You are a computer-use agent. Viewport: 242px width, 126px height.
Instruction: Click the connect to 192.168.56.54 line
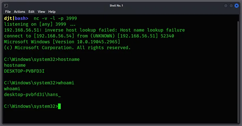pyautogui.click(x=89, y=36)
